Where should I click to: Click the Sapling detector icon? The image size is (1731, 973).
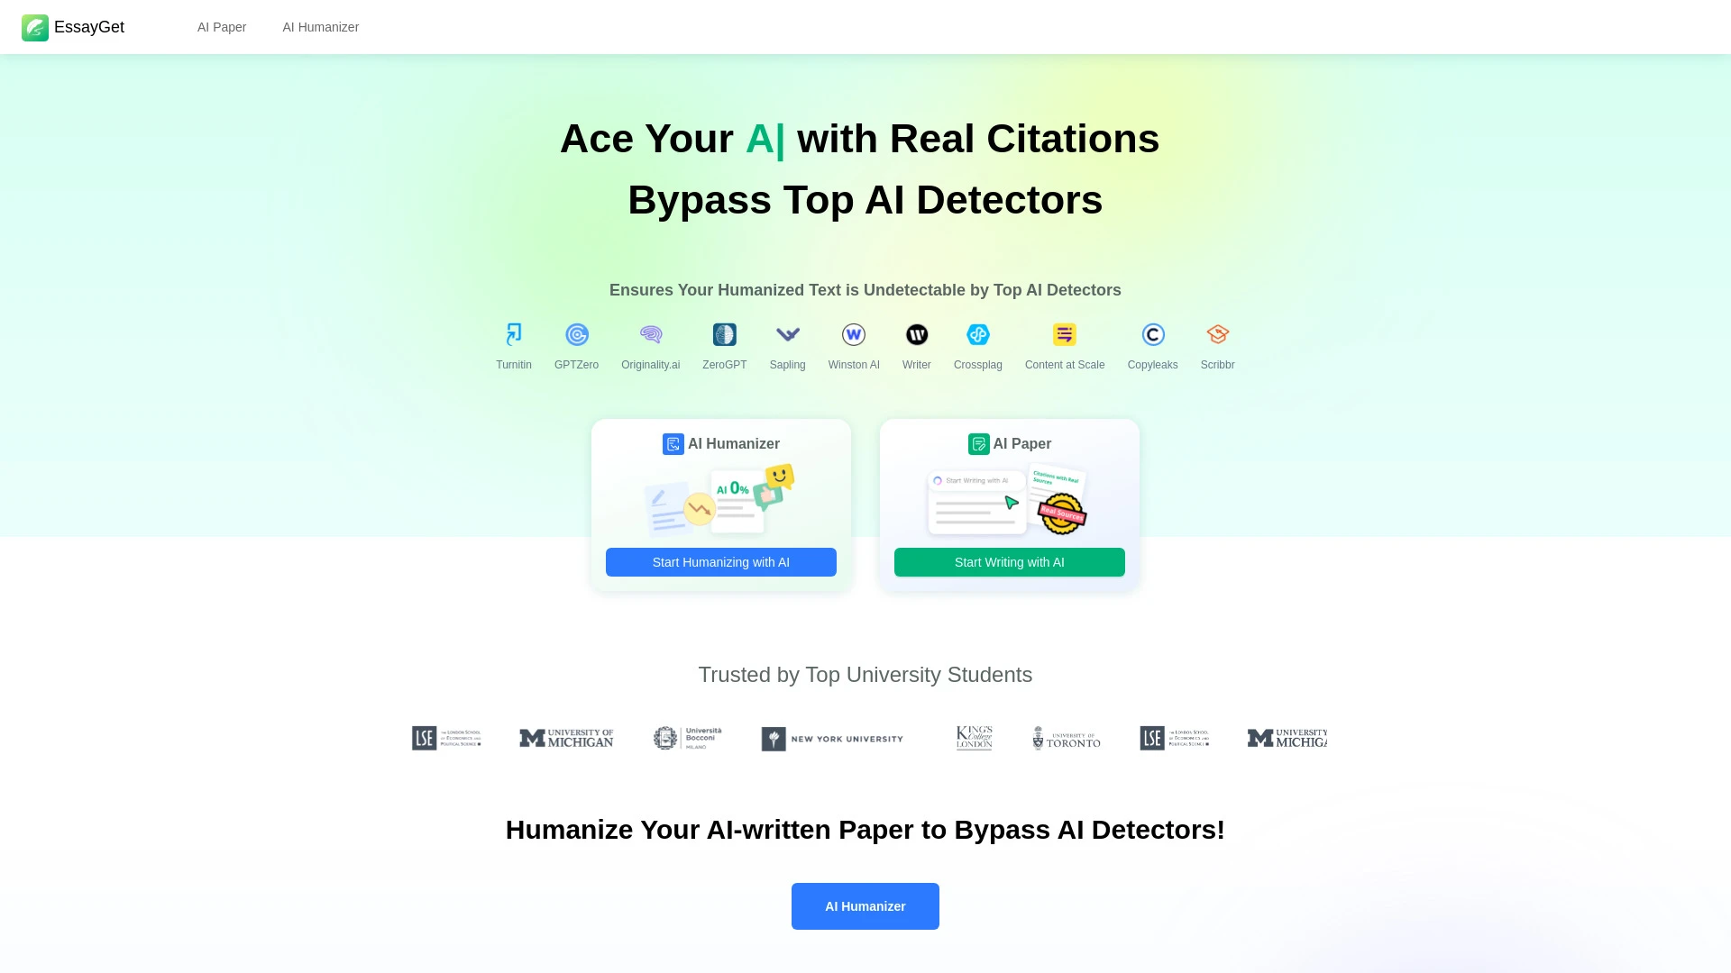click(x=787, y=334)
